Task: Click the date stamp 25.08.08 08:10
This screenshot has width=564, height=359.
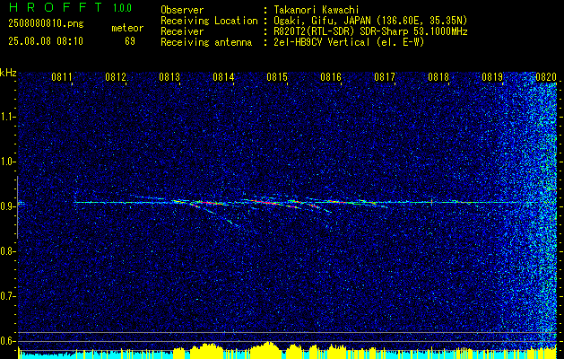Action: pos(46,41)
